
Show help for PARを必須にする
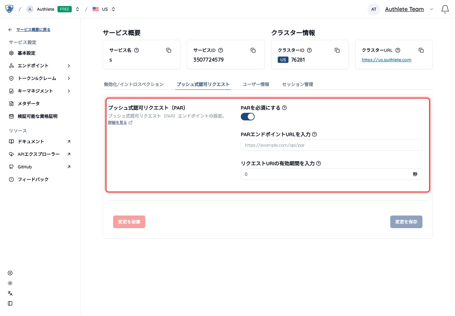pyautogui.click(x=284, y=108)
